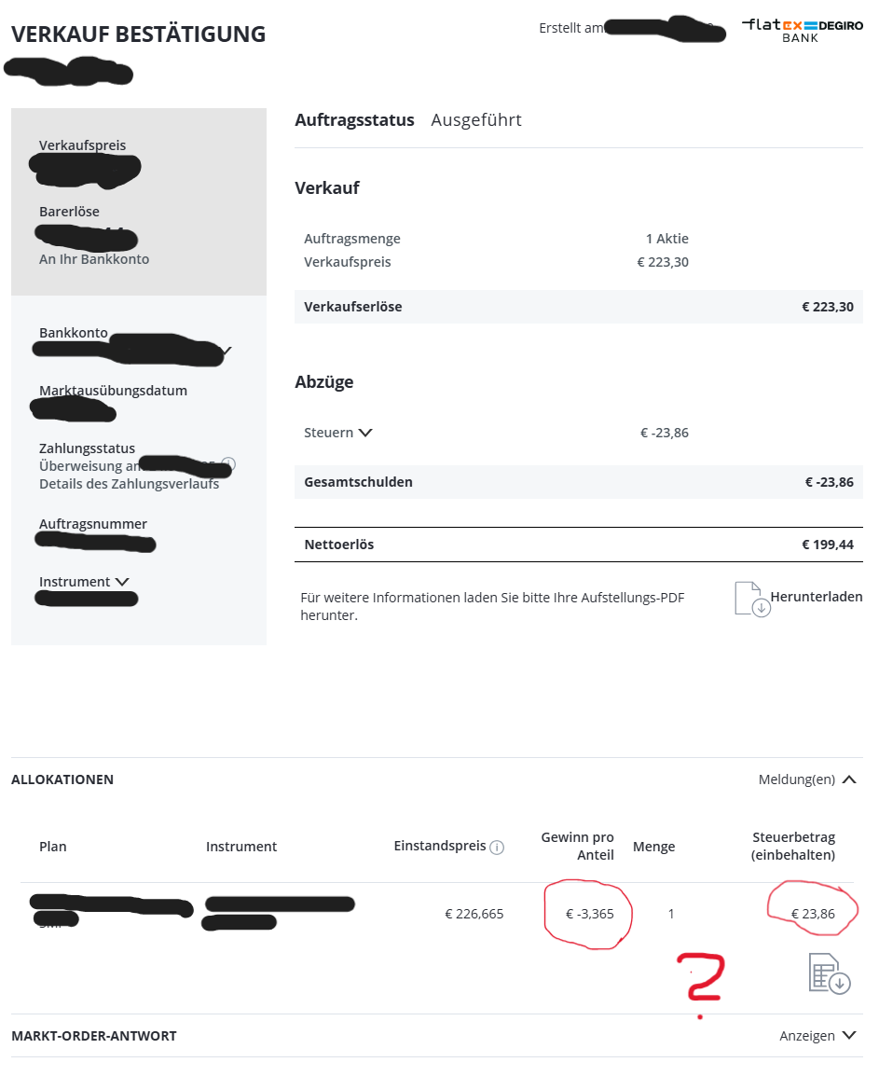Show Markt-Order-Antwort via Anzeigen chevron
The height and width of the screenshot is (1076, 879).
(x=848, y=1035)
